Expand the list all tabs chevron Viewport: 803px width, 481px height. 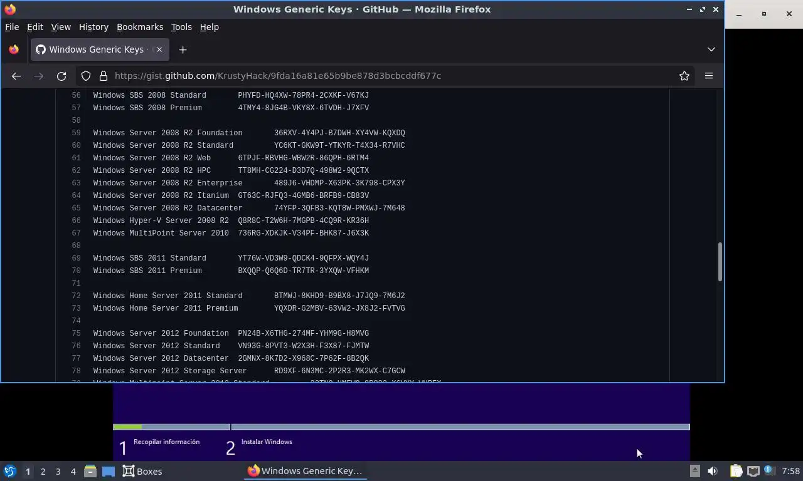(x=711, y=49)
